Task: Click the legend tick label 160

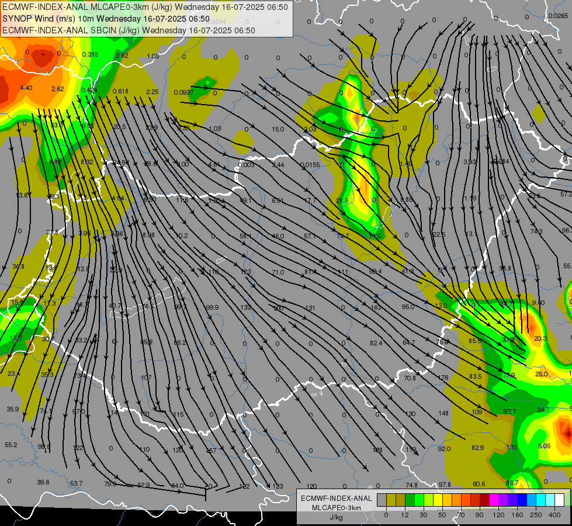Action: pos(517,515)
